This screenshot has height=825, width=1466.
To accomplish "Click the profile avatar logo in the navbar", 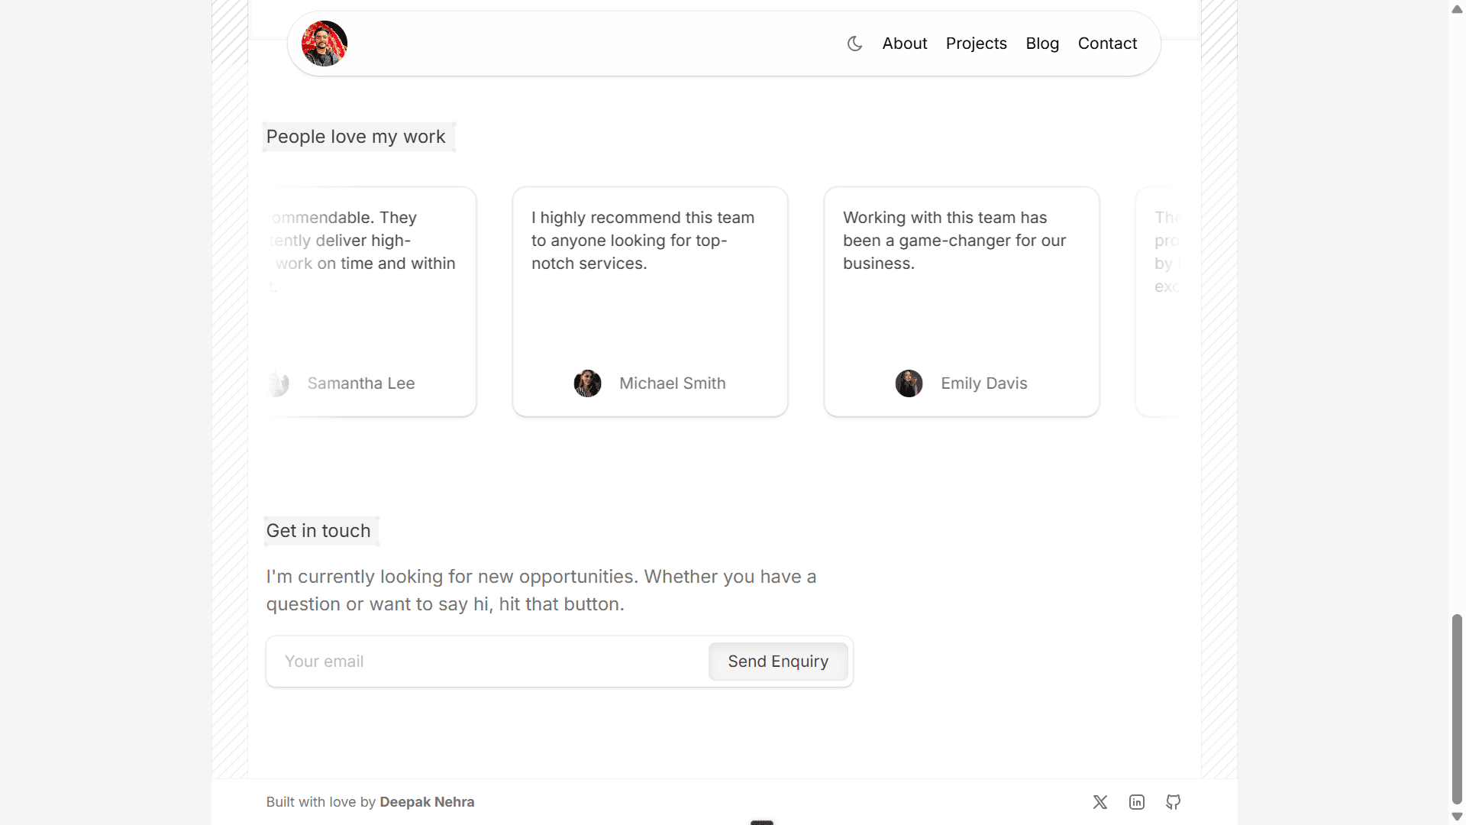I will (x=325, y=44).
